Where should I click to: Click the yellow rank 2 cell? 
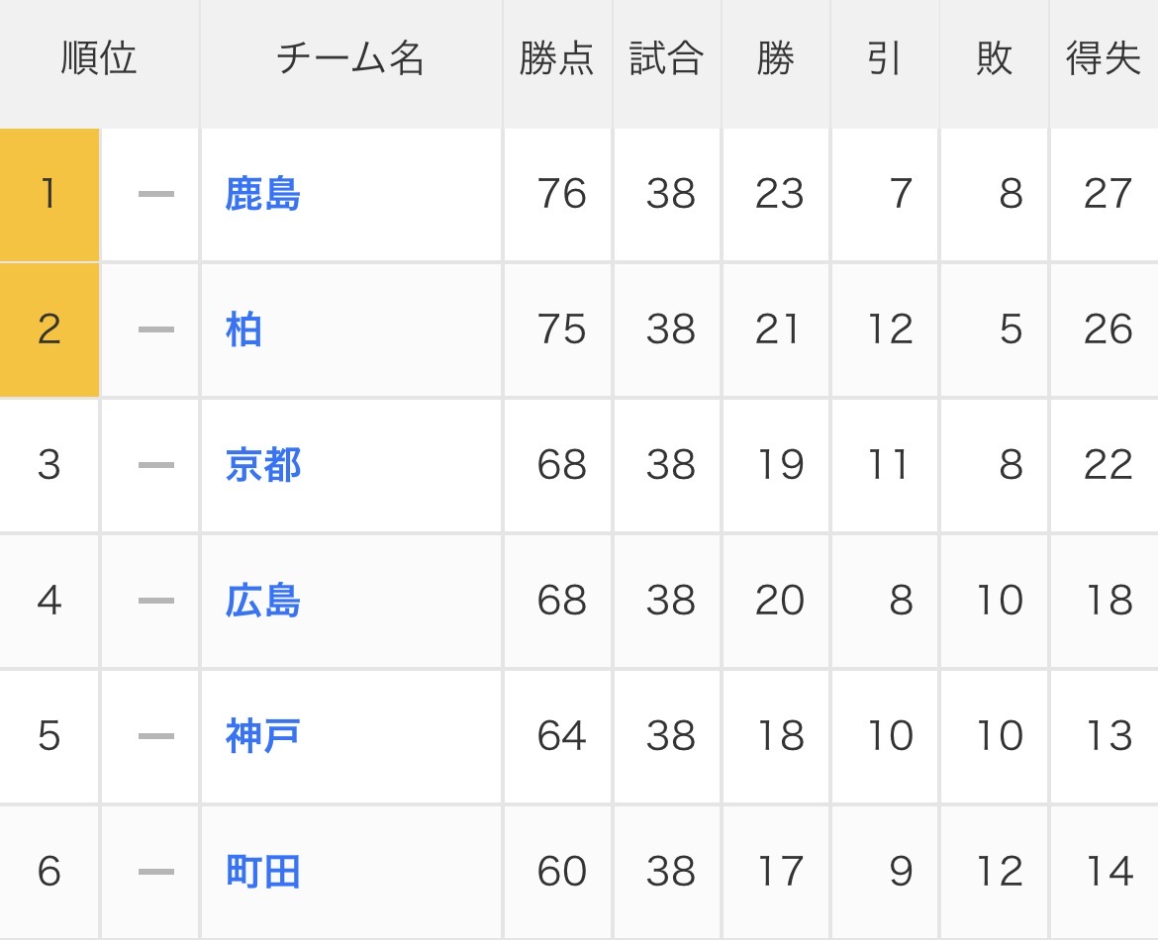[49, 329]
